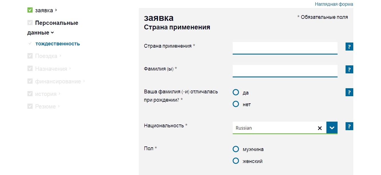Click the Фамилия (ы) text field
The width and height of the screenshot is (381, 175).
(x=285, y=71)
